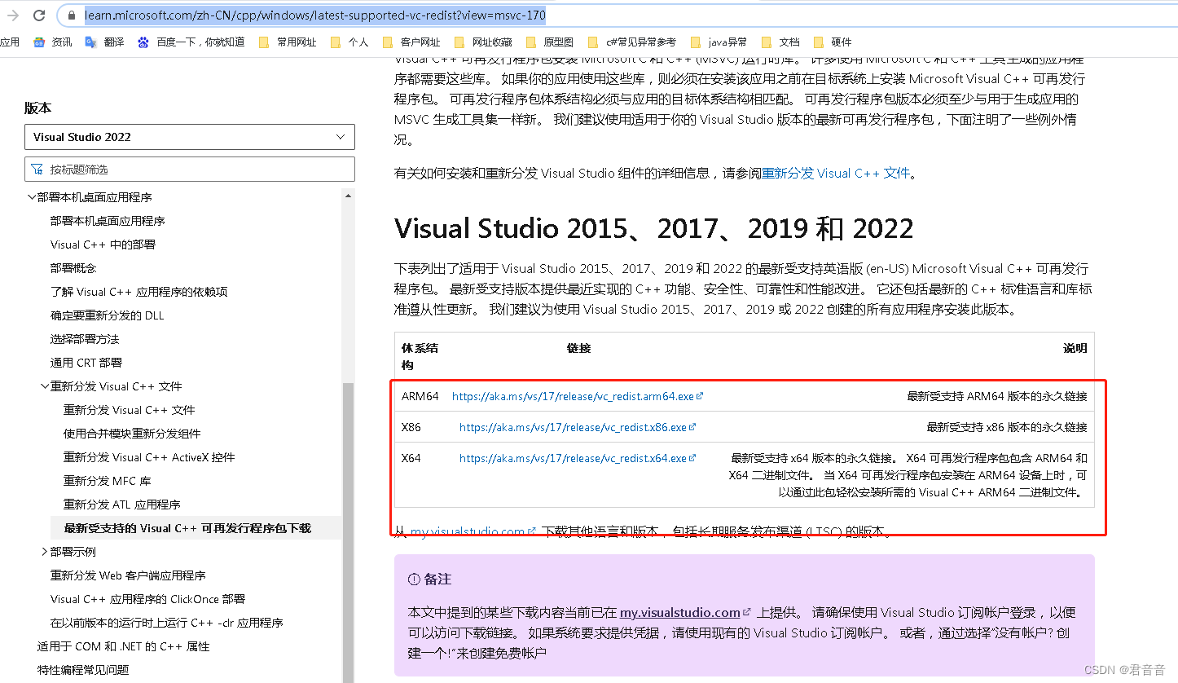This screenshot has height=683, width=1178.
Task: Open the 硬件 bookmark folder
Action: 833,42
